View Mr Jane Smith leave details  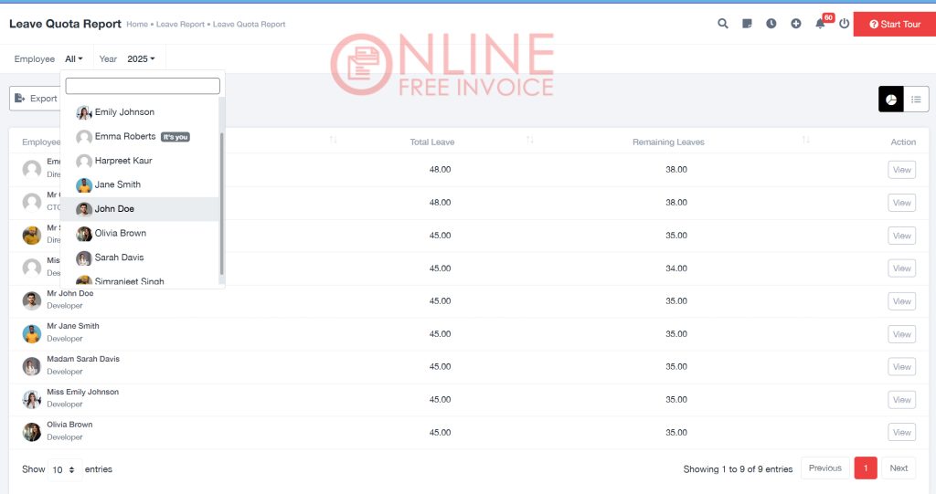[x=901, y=334]
